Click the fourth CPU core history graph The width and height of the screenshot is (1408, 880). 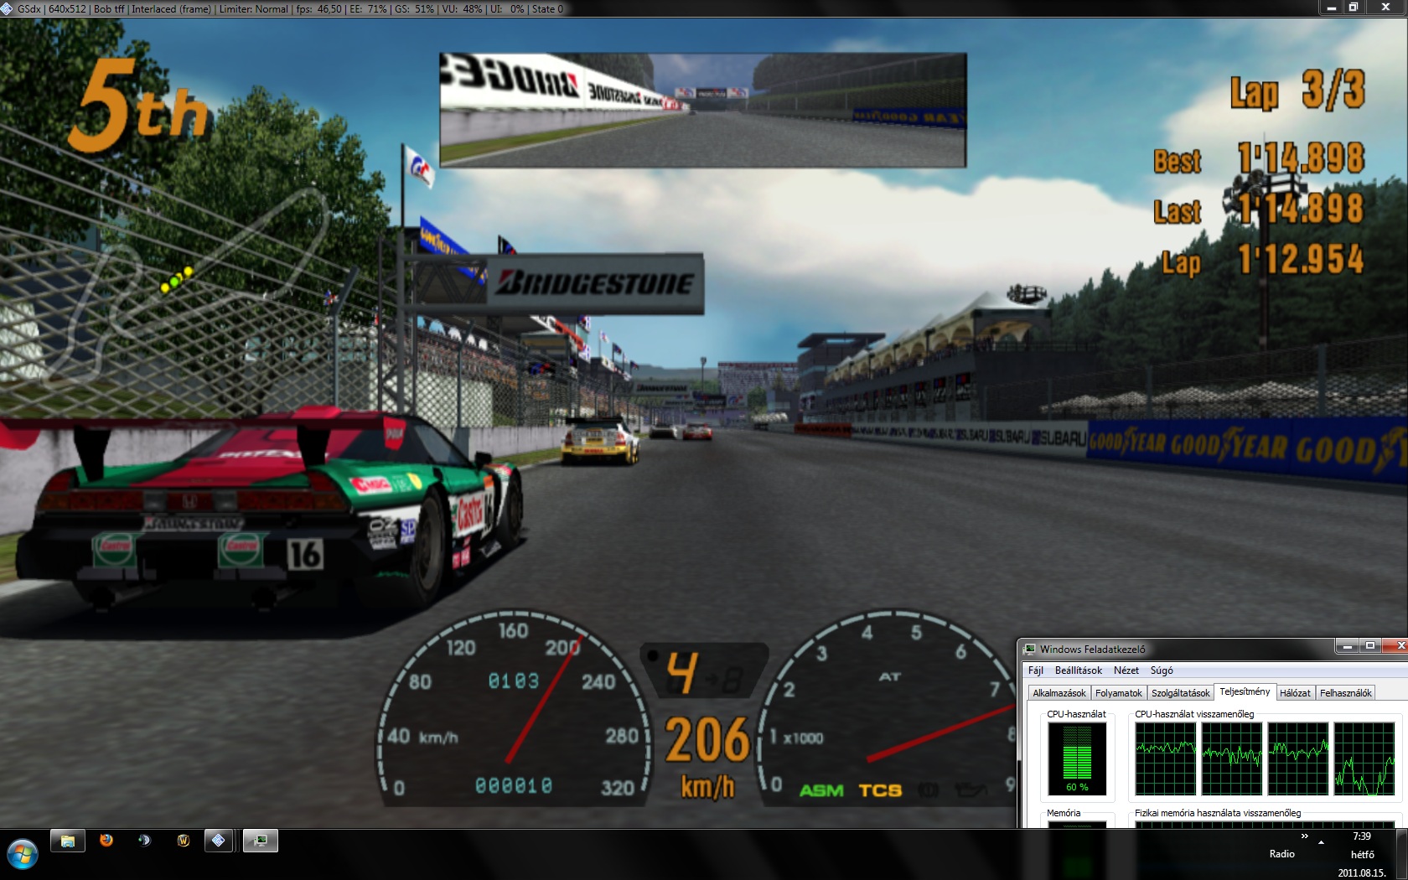pyautogui.click(x=1364, y=758)
